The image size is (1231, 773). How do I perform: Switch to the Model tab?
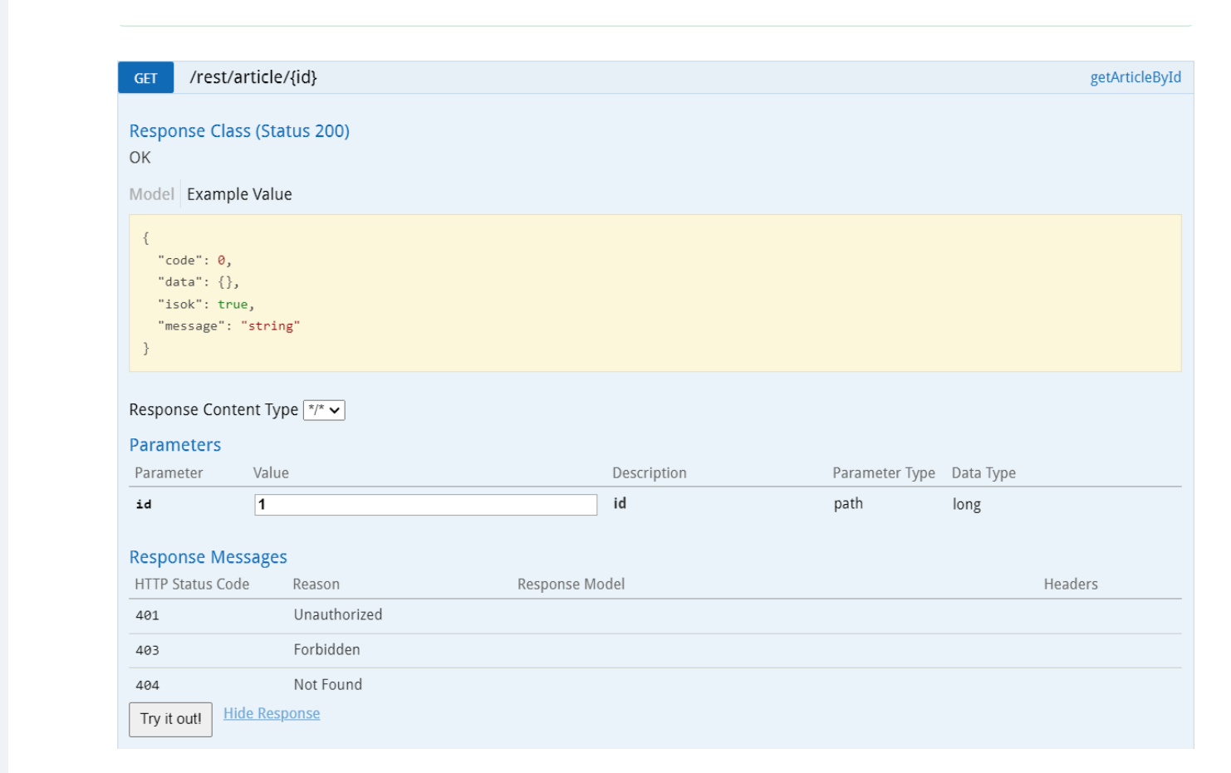coord(151,194)
